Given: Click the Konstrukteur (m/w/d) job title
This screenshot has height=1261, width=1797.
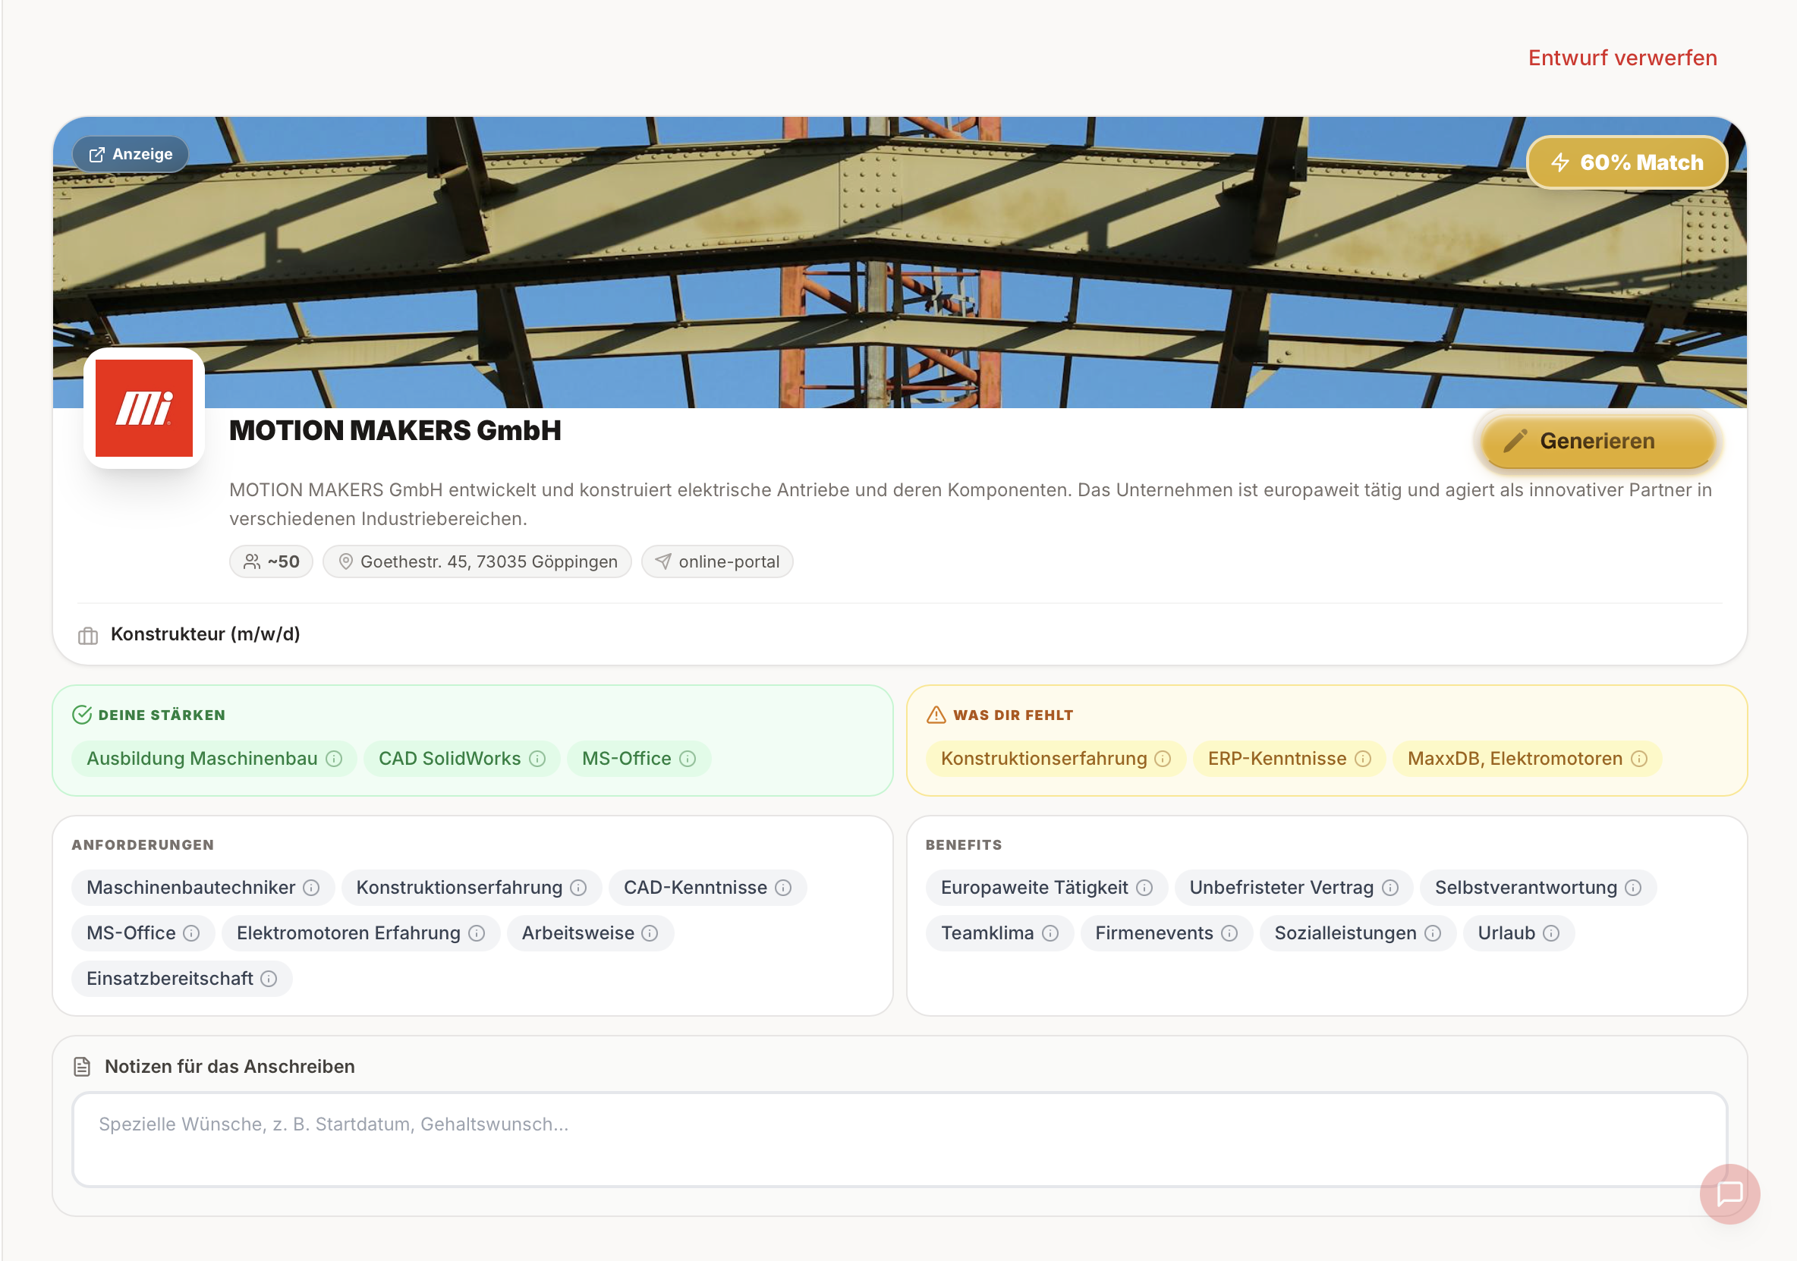Looking at the screenshot, I should [x=205, y=634].
